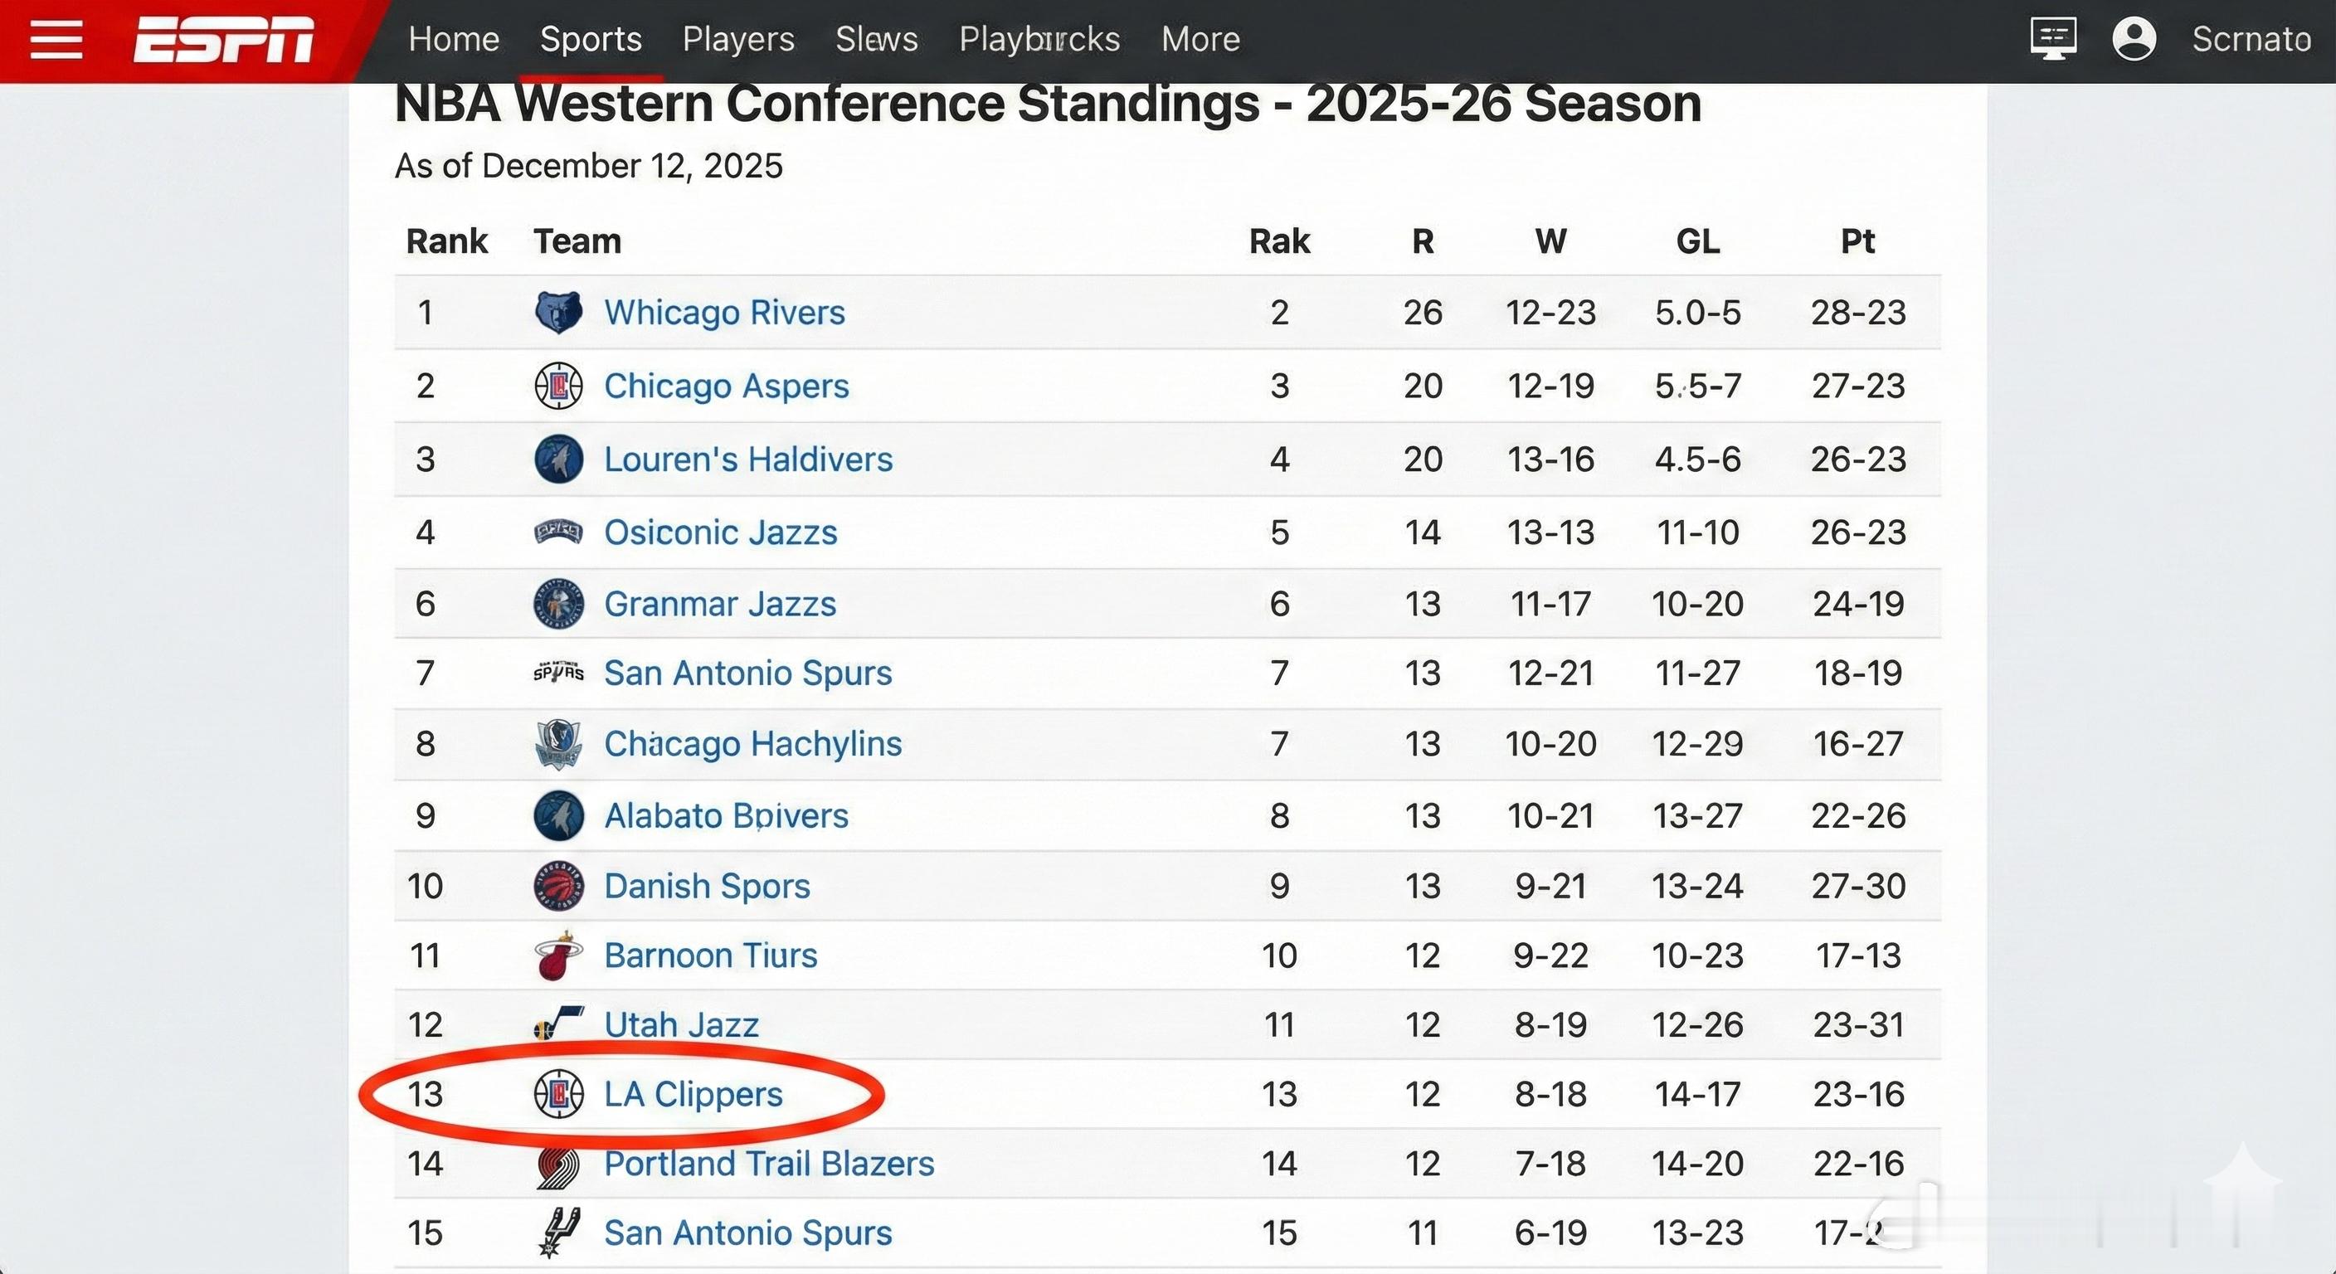2336x1274 pixels.
Task: Open the More menu in navigation
Action: tap(1200, 39)
